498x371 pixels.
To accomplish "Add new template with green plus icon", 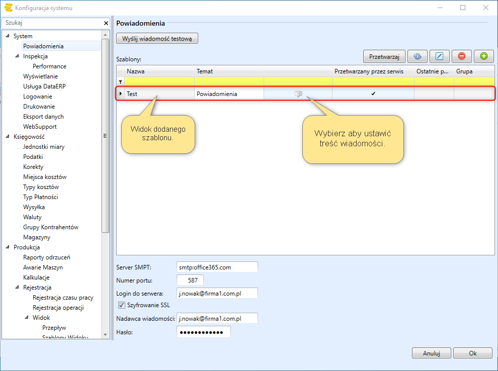I will click(x=483, y=56).
